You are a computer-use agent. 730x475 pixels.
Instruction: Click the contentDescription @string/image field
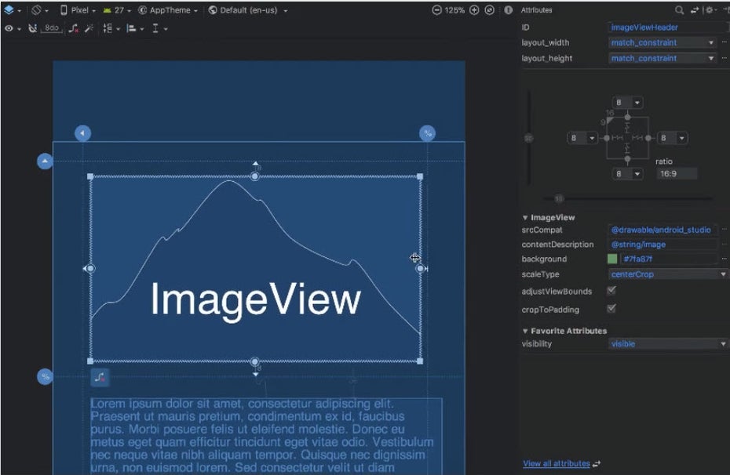click(x=663, y=245)
